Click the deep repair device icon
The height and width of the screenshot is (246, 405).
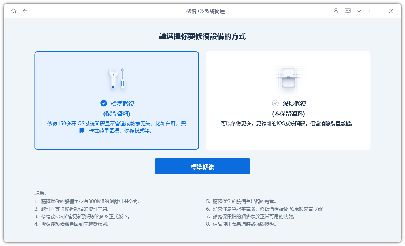tap(289, 78)
